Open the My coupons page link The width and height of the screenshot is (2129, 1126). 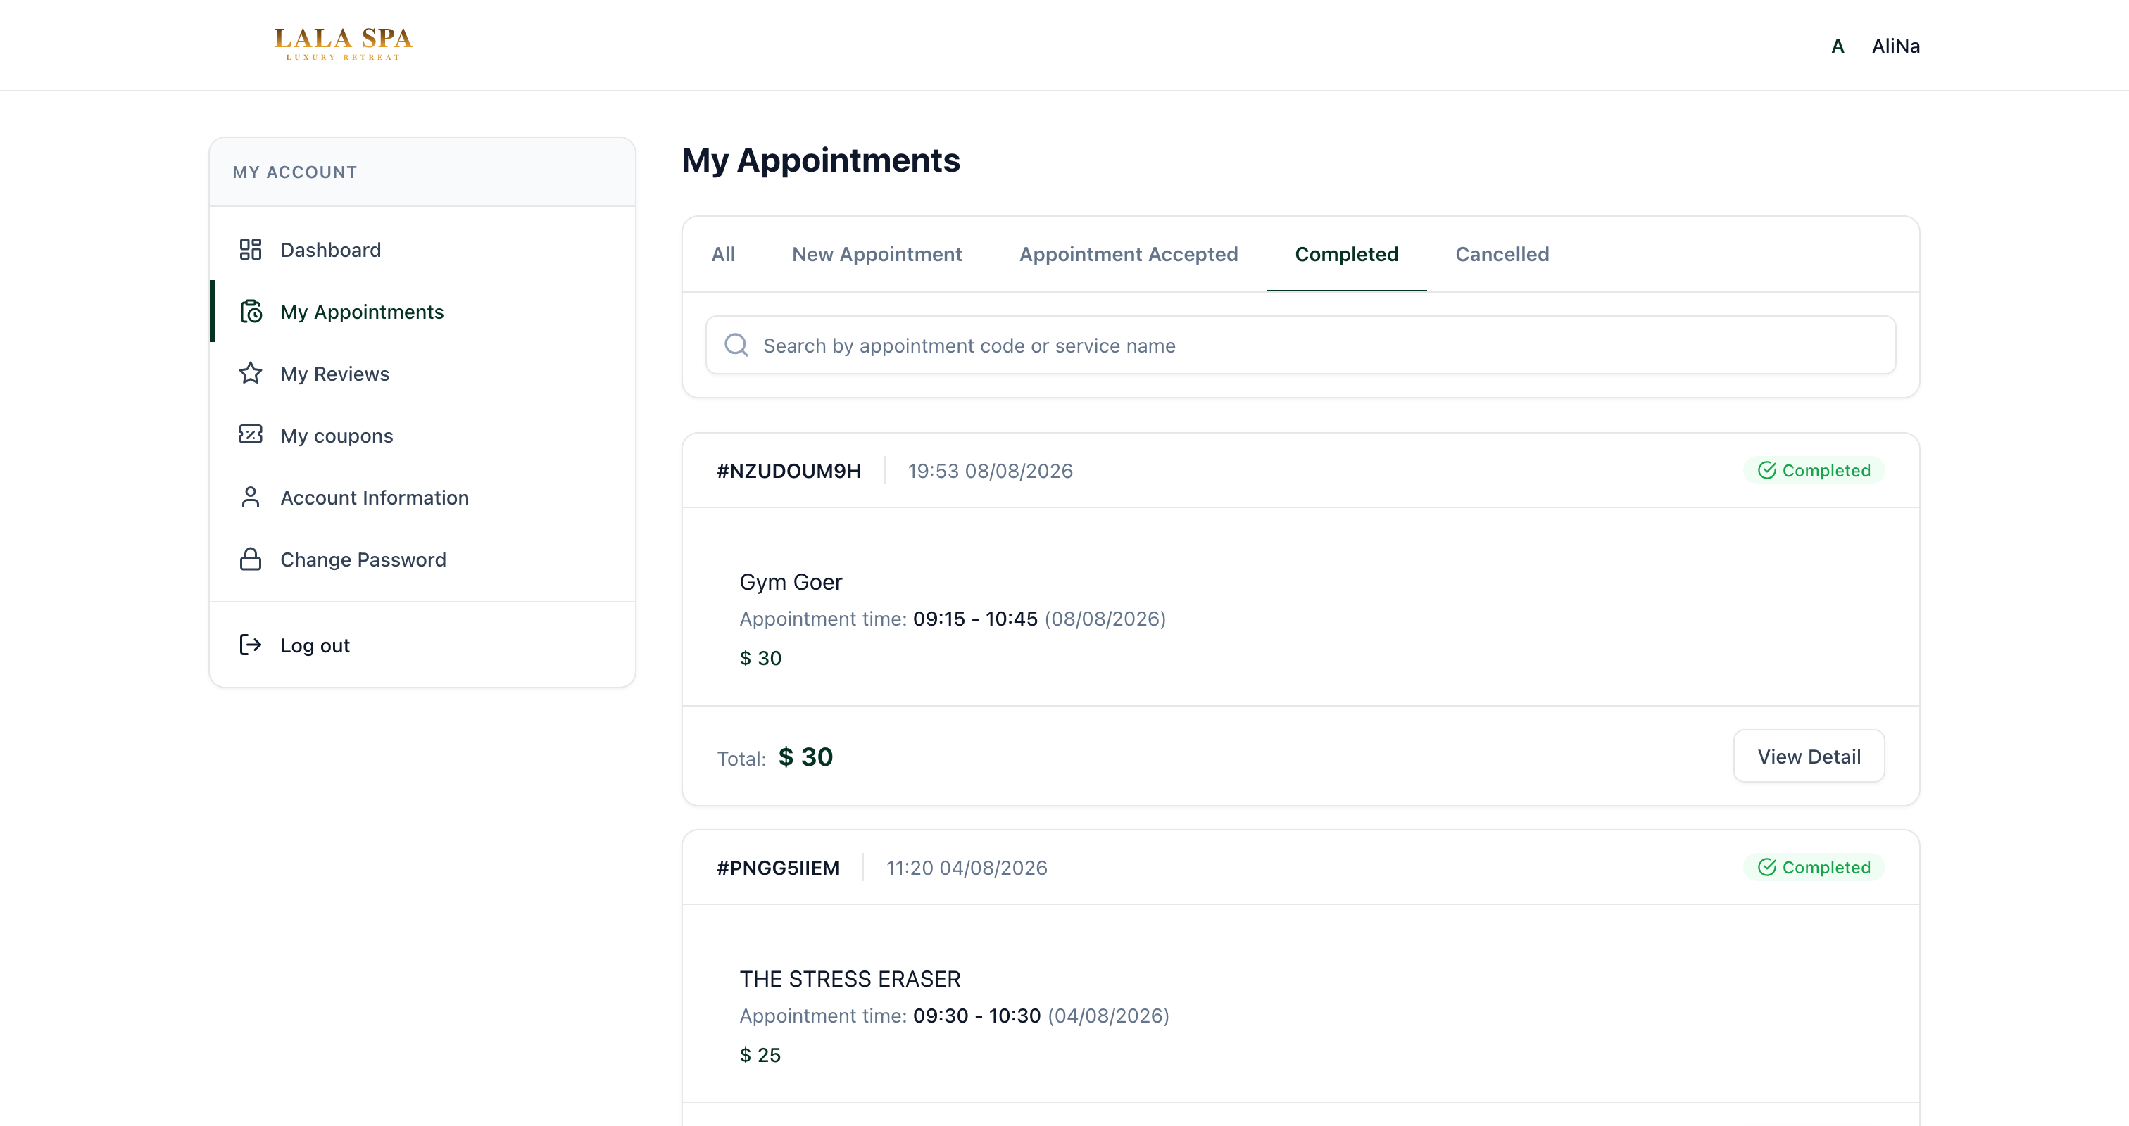(x=337, y=436)
